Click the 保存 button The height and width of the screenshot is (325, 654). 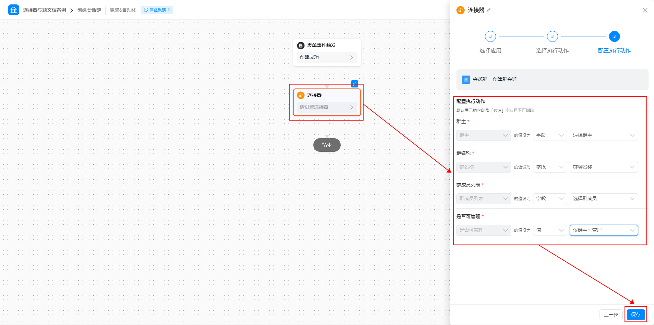click(x=636, y=314)
